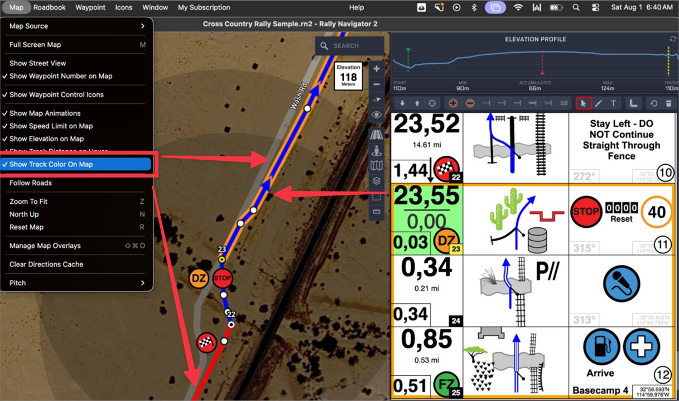Screen dimensions: 679x401
Task: Click the Wi-Fi icon in menu bar
Action: 518,7
